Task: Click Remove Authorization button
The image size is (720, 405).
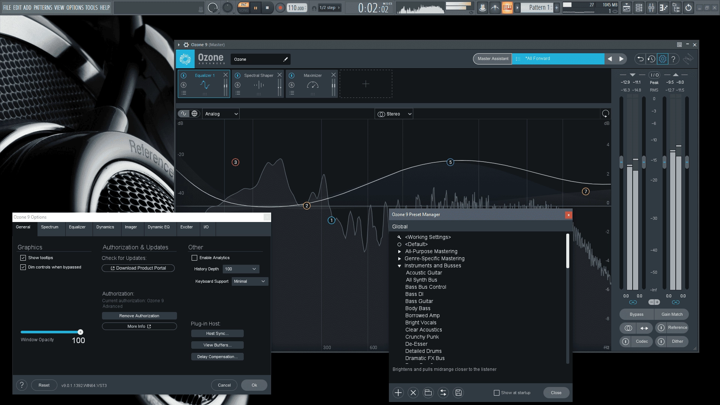Action: point(139,316)
